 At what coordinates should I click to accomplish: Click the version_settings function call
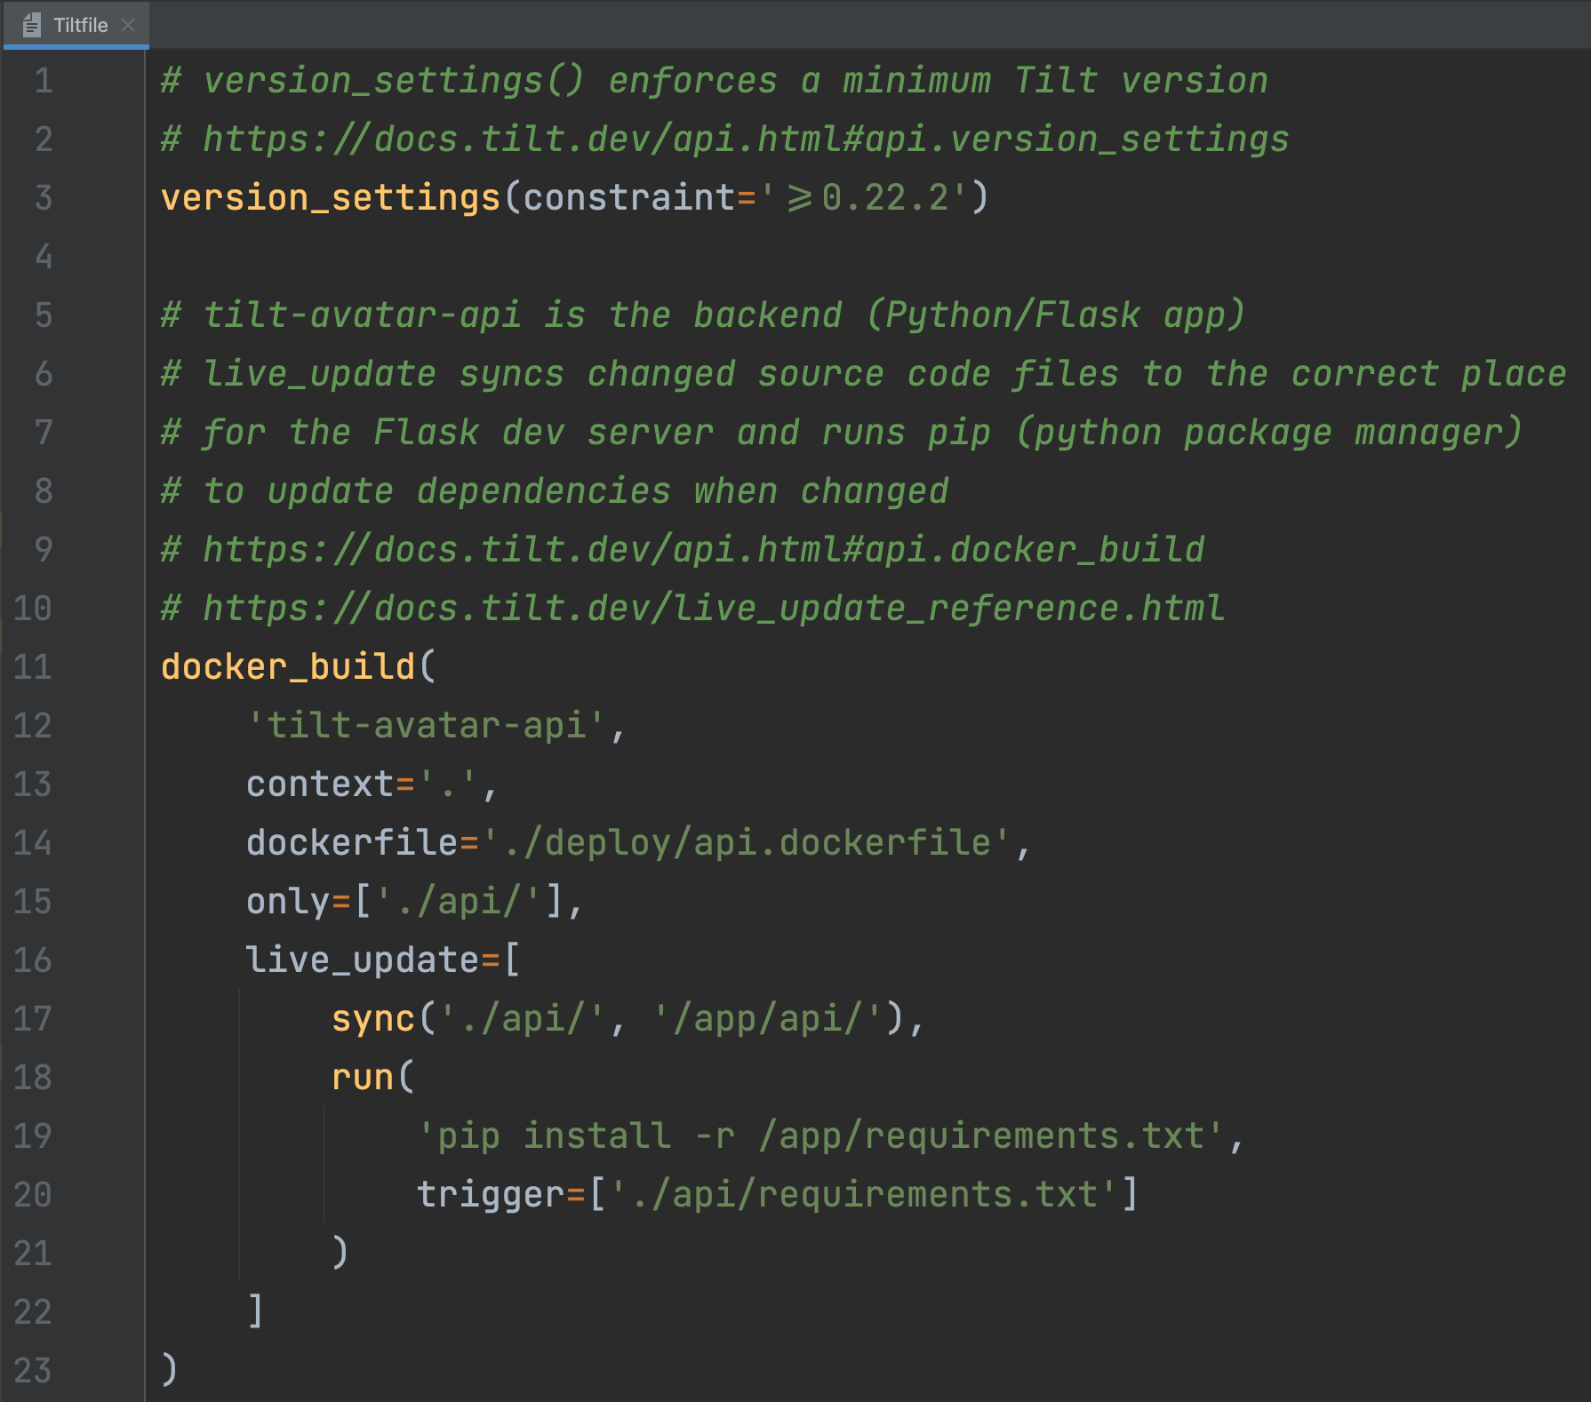[x=331, y=198]
